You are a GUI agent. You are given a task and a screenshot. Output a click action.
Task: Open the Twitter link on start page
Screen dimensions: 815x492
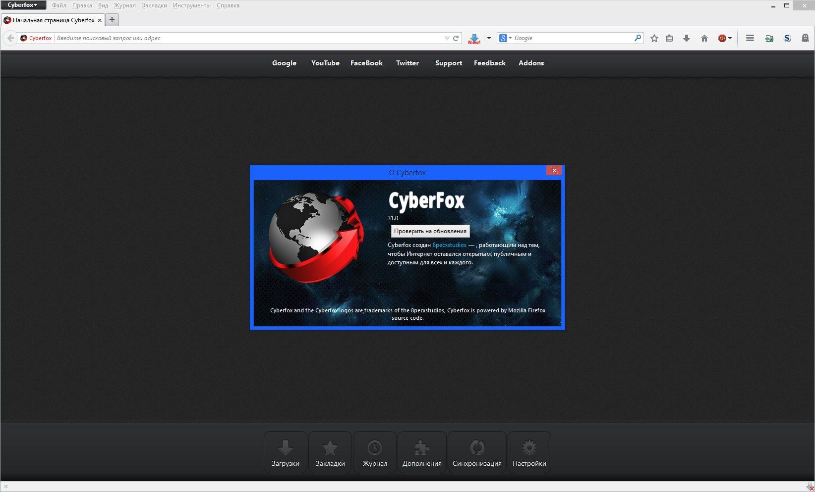(x=407, y=63)
